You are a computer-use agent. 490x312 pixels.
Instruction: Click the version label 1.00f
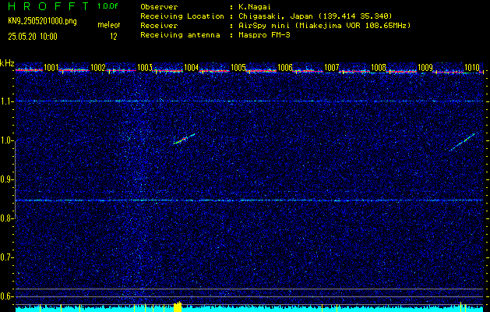108,6
